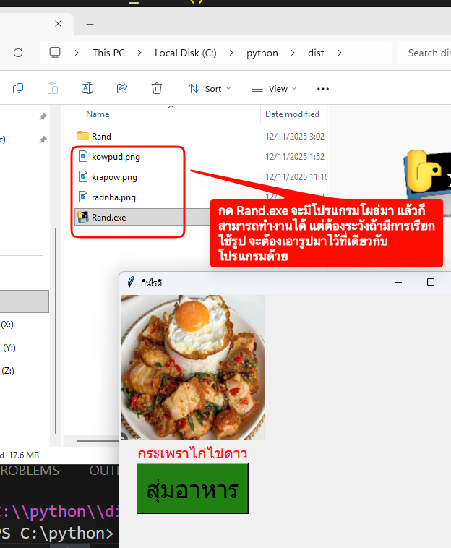Click the Delete trash can icon

[x=157, y=88]
